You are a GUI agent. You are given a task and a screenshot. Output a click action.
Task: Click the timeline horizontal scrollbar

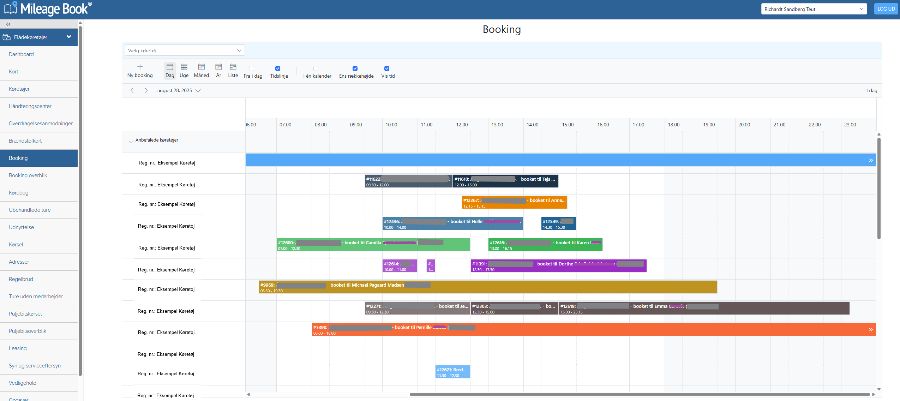[639, 394]
